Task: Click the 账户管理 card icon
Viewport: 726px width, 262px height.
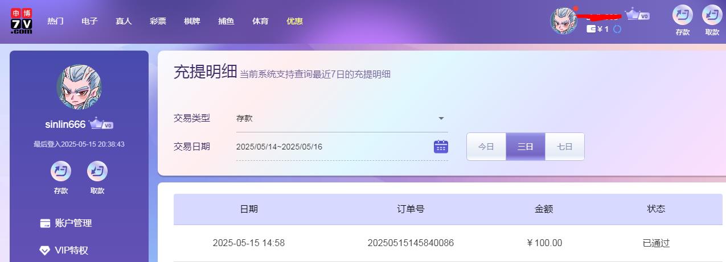Action: coord(45,223)
